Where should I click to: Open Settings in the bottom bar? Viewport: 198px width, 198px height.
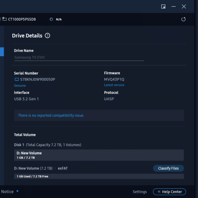(140, 192)
